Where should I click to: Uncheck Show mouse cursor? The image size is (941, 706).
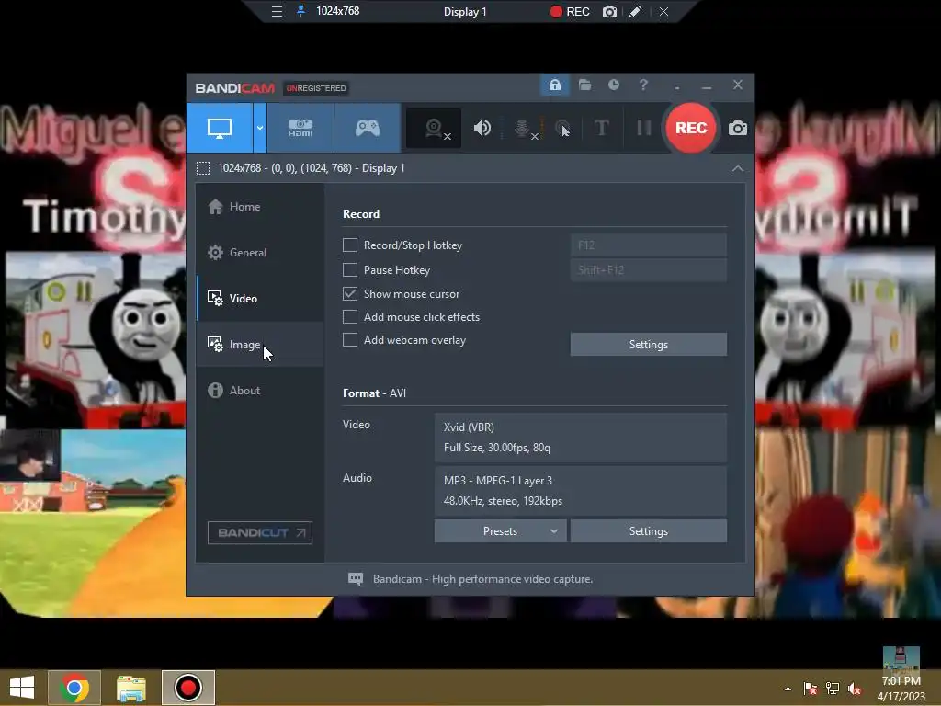tap(350, 293)
